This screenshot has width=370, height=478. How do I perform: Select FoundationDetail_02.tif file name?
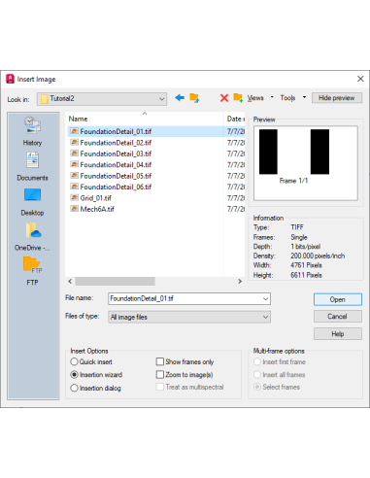[x=116, y=143]
